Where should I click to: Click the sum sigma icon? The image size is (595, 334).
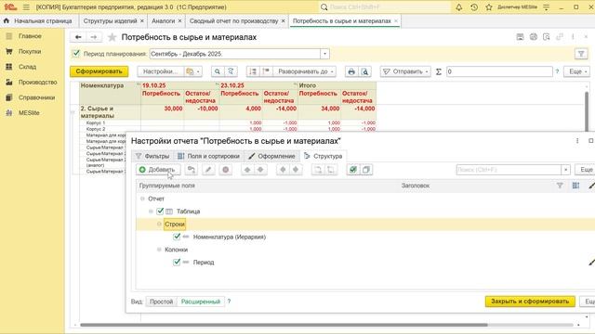click(439, 71)
